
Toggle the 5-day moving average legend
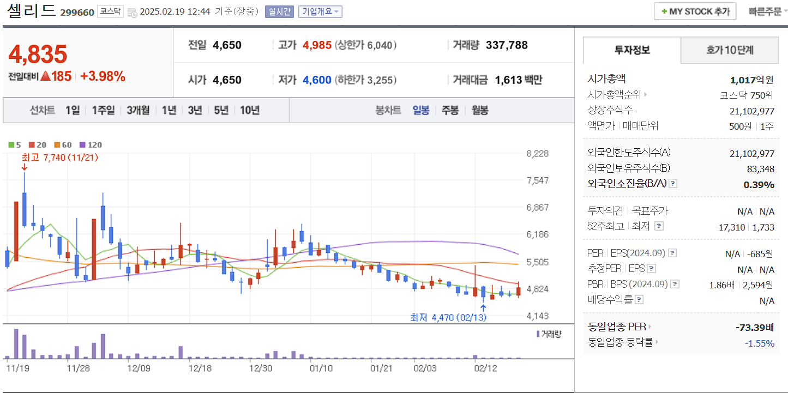pyautogui.click(x=15, y=145)
